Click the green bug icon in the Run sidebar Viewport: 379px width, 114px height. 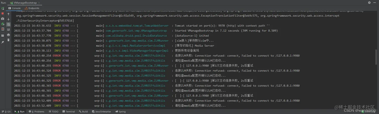tap(3, 24)
